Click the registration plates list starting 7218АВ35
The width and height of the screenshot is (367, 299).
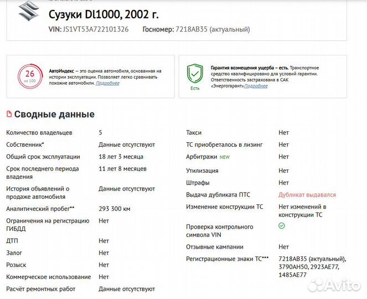tap(312, 267)
